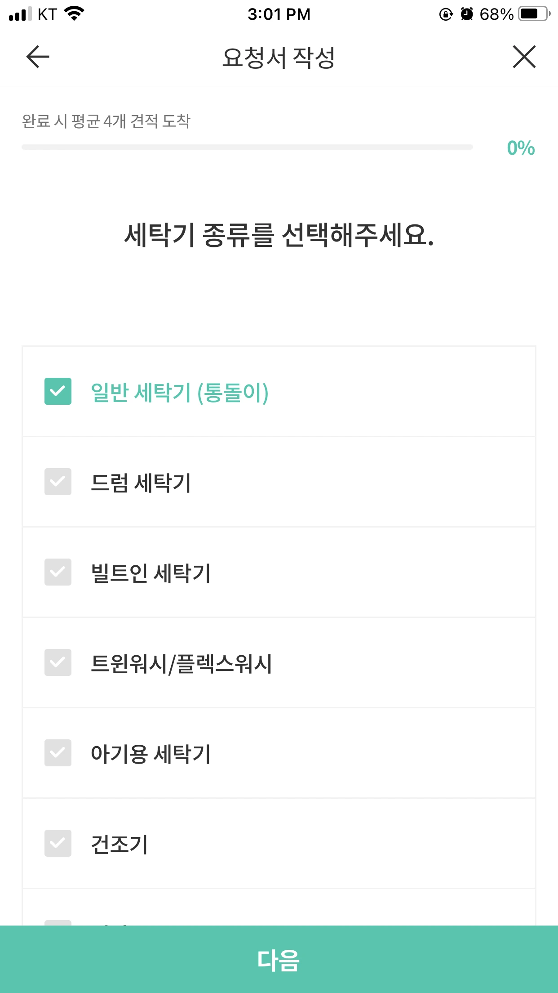Select the 건조기 label text
Image resolution: width=558 pixels, height=993 pixels.
click(120, 844)
